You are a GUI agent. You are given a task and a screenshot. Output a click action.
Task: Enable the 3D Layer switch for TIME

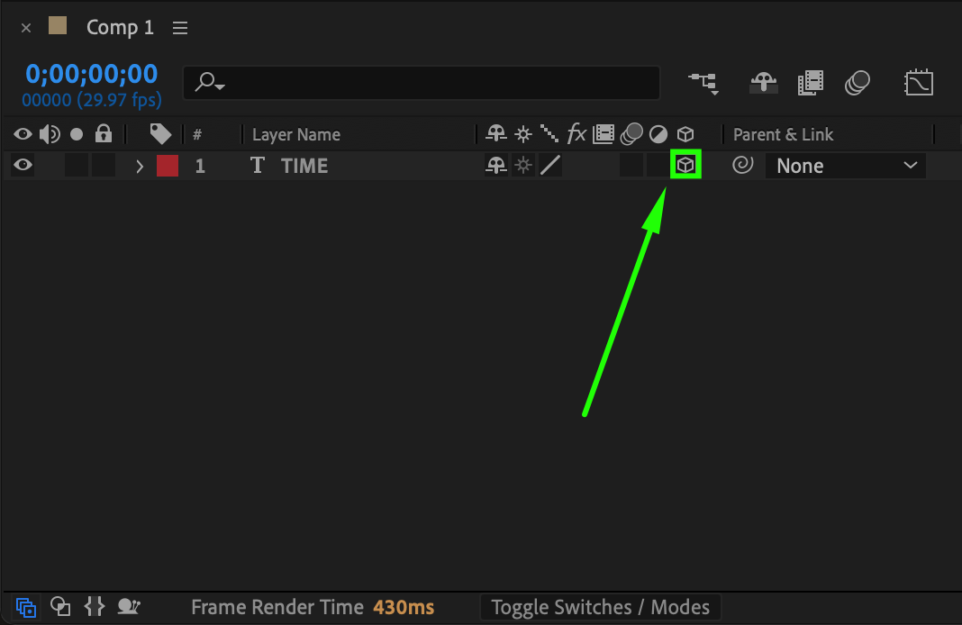pyautogui.click(x=685, y=165)
